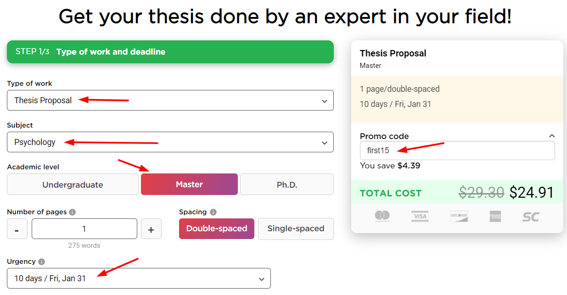Select the Undergraduate academic level
Viewport: 567px width, 295px height.
point(73,184)
